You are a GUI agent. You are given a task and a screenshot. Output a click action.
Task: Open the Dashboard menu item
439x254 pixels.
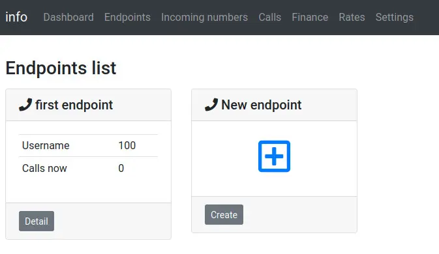[68, 18]
